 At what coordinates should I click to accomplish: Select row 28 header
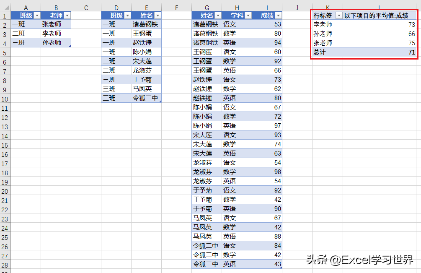(5, 265)
